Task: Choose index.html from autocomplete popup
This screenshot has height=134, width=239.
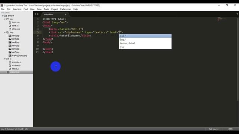Action: point(145,43)
